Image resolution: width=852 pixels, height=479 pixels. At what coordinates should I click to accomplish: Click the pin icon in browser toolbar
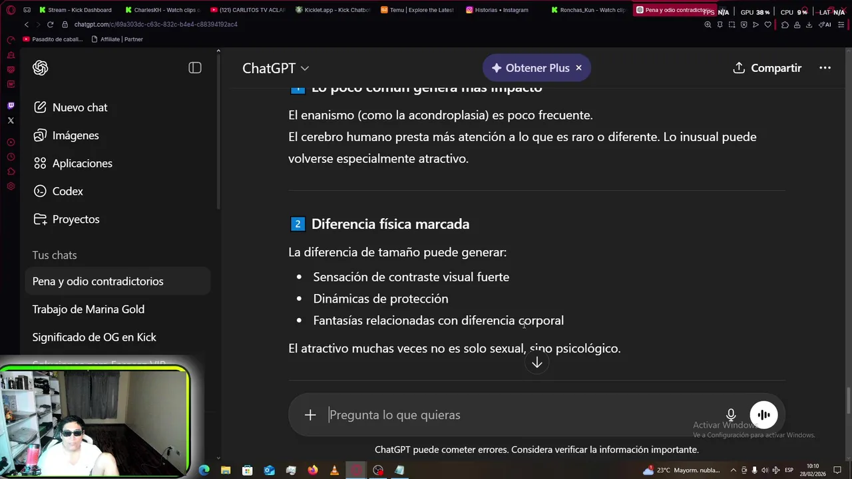pos(720,25)
